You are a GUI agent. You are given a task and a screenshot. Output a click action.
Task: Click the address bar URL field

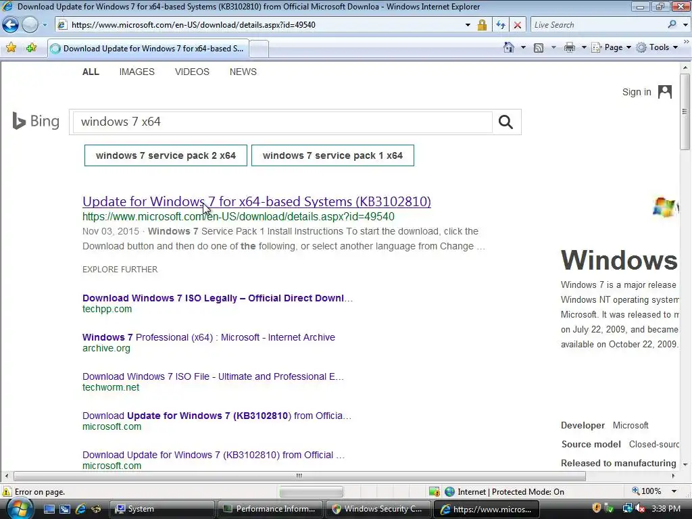point(265,25)
